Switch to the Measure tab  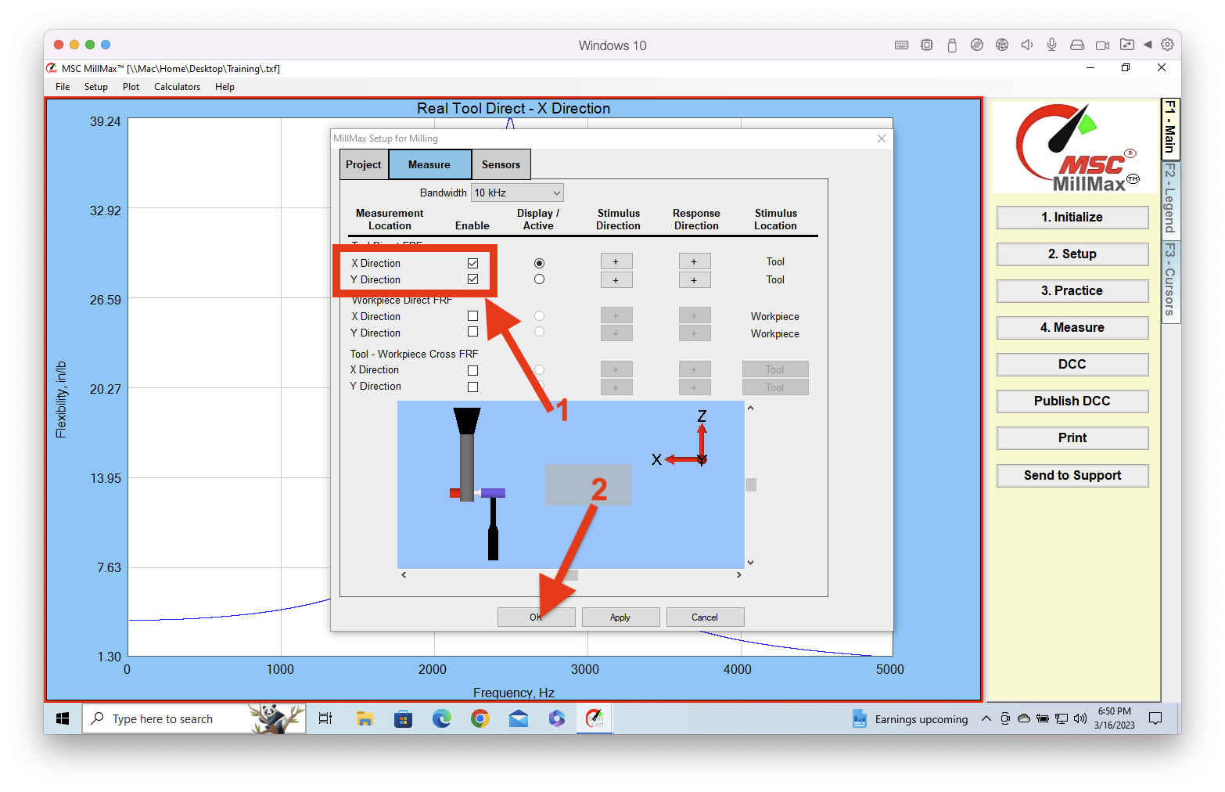tap(429, 164)
